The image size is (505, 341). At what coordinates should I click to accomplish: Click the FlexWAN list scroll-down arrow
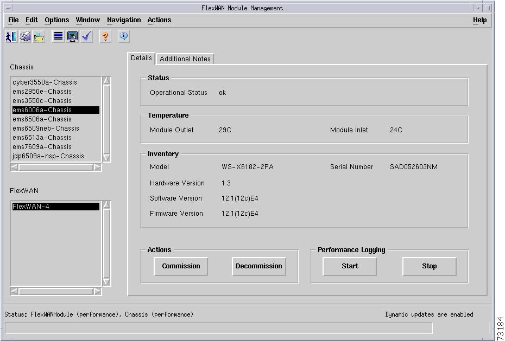[x=106, y=282]
